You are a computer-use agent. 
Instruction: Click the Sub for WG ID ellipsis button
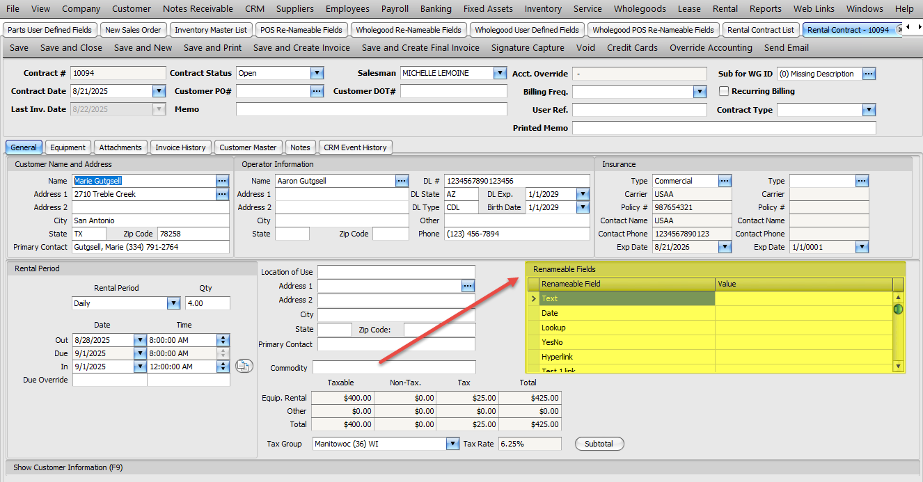coord(869,74)
